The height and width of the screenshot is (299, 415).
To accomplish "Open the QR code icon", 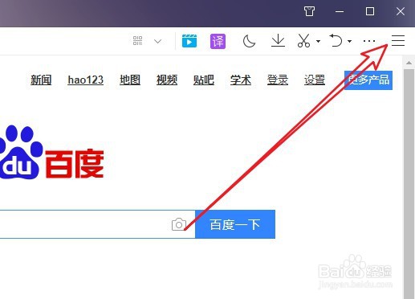I will coord(137,41).
